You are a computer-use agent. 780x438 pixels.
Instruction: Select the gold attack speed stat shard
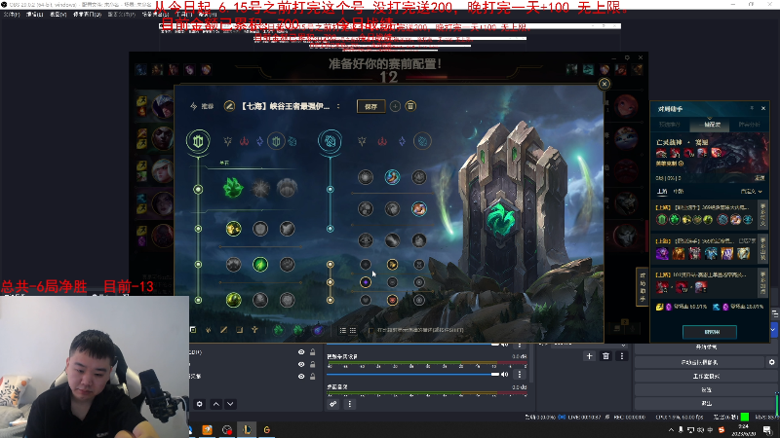pos(393,265)
